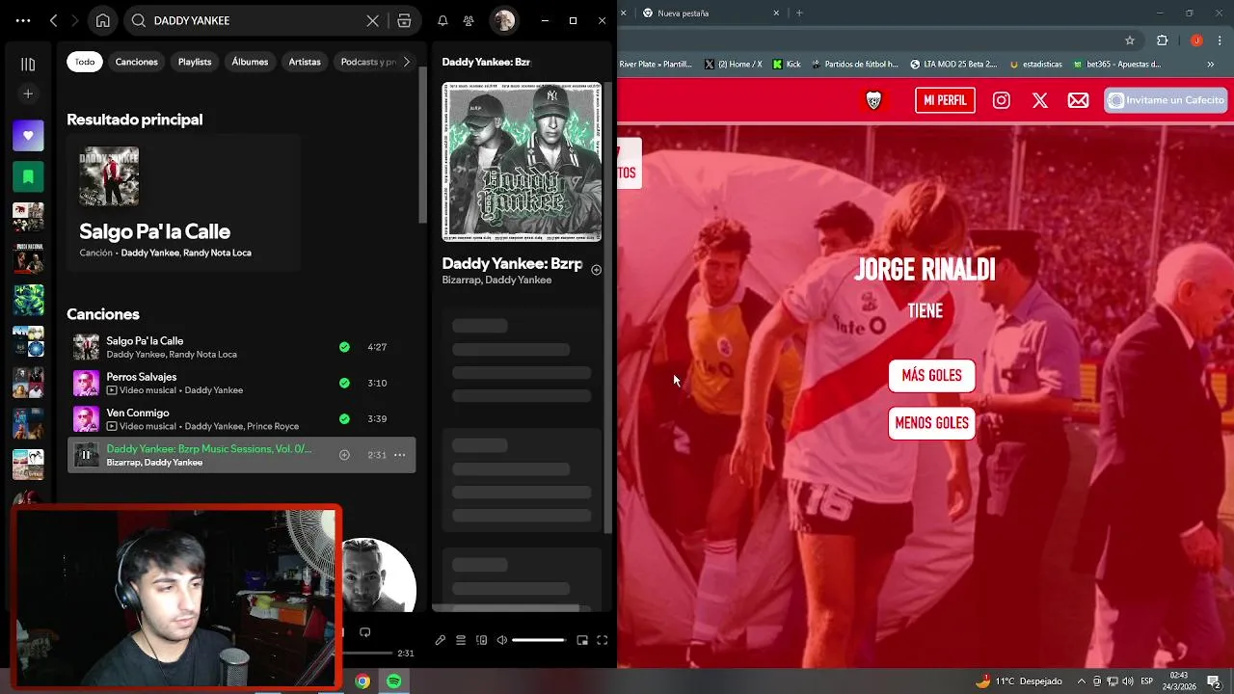
Task: Open Salgo Pa' la Calle main result
Action: point(183,203)
